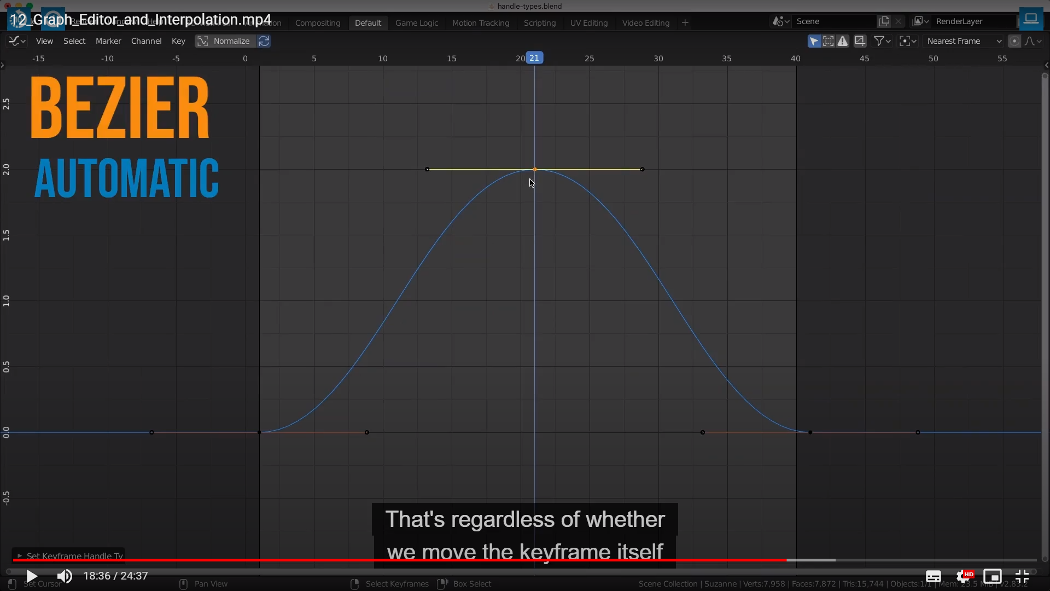The width and height of the screenshot is (1050, 591).
Task: Switch to Scripting workspace tab
Action: 539,23
